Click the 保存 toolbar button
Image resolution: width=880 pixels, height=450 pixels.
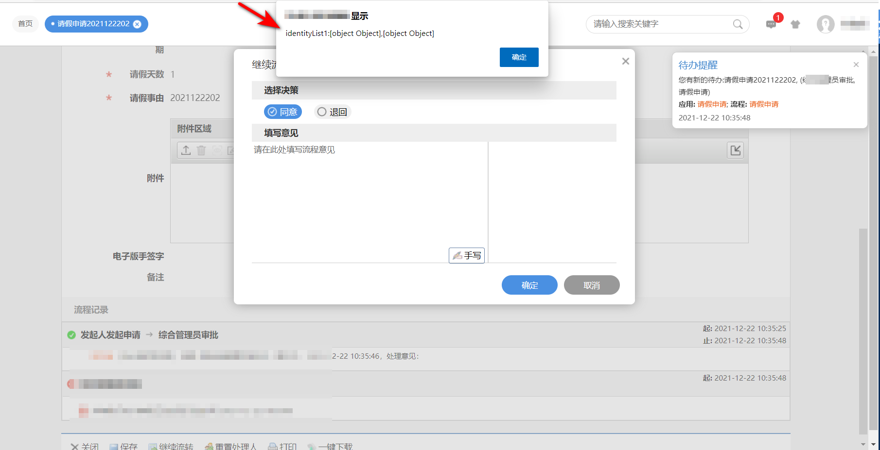pyautogui.click(x=123, y=447)
